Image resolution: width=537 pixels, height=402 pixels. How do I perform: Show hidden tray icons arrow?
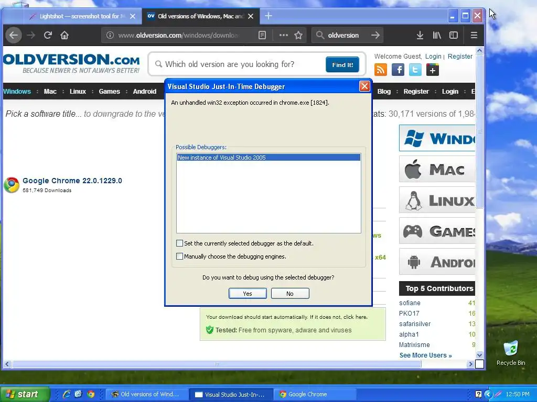click(x=488, y=394)
